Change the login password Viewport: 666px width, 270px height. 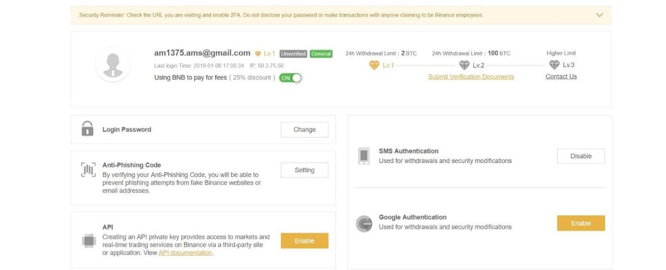pyautogui.click(x=305, y=130)
